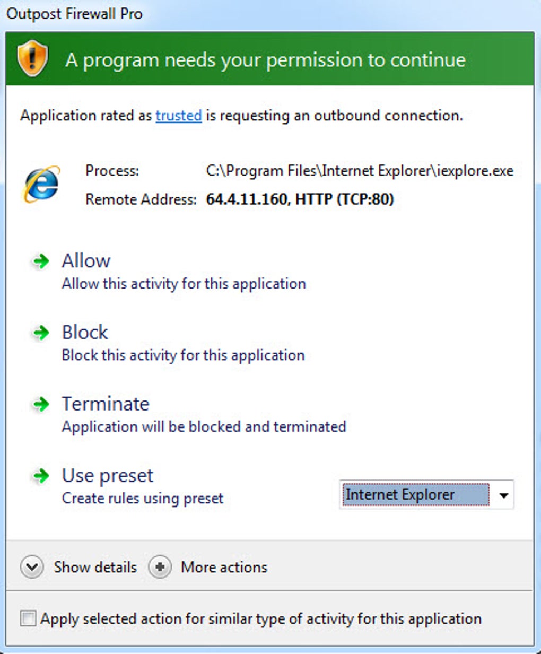The image size is (541, 654).
Task: Click the orange shield warning icon
Action: [x=32, y=58]
